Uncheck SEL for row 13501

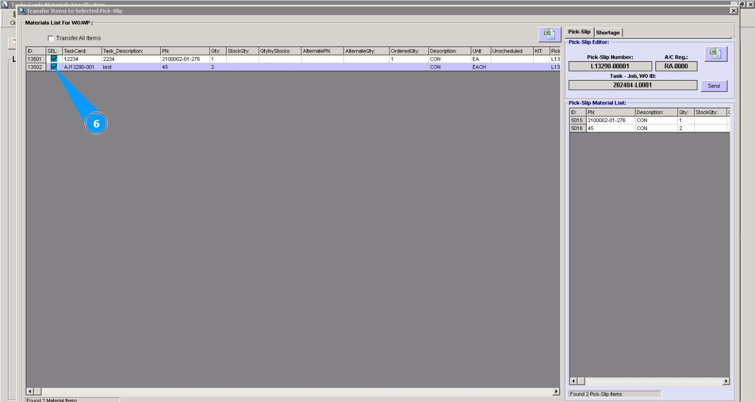click(x=54, y=59)
